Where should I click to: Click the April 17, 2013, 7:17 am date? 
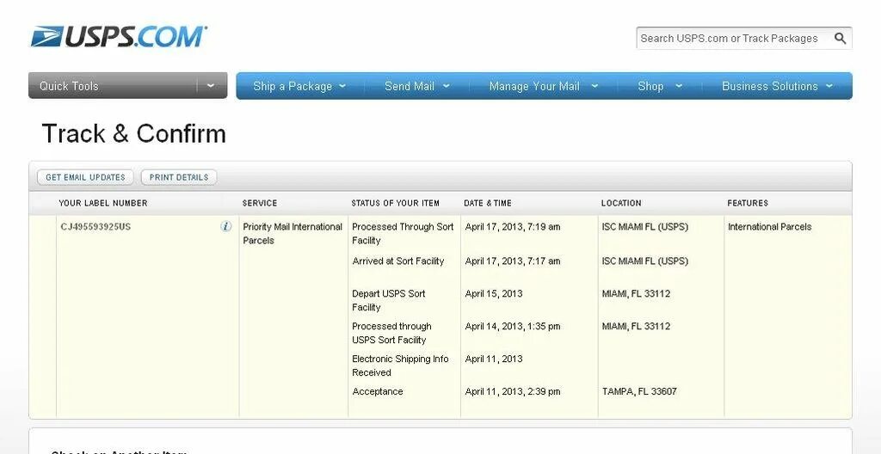pos(513,261)
